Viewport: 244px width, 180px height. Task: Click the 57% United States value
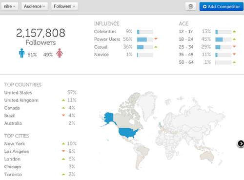[x=72, y=93]
